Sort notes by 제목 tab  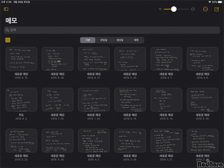pos(136,40)
